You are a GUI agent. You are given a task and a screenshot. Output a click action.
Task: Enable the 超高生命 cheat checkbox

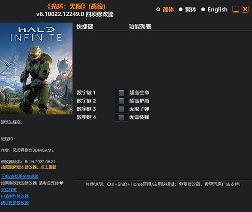click(x=121, y=92)
